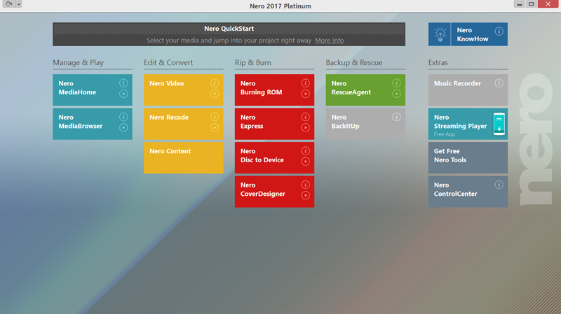
Task: Click the info icon on Music Recorder tile
Action: click(499, 83)
